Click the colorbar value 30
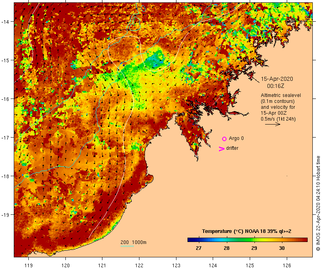The image size is (323, 268). 282,248
